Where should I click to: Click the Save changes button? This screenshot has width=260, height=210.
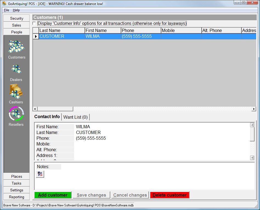tap(91, 195)
